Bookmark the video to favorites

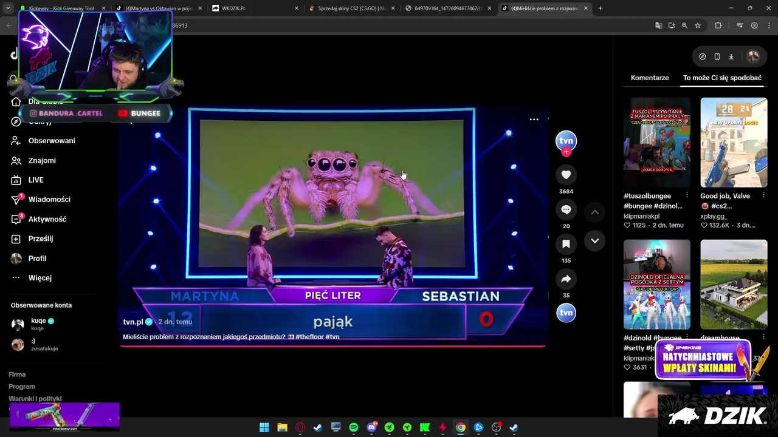tap(566, 244)
